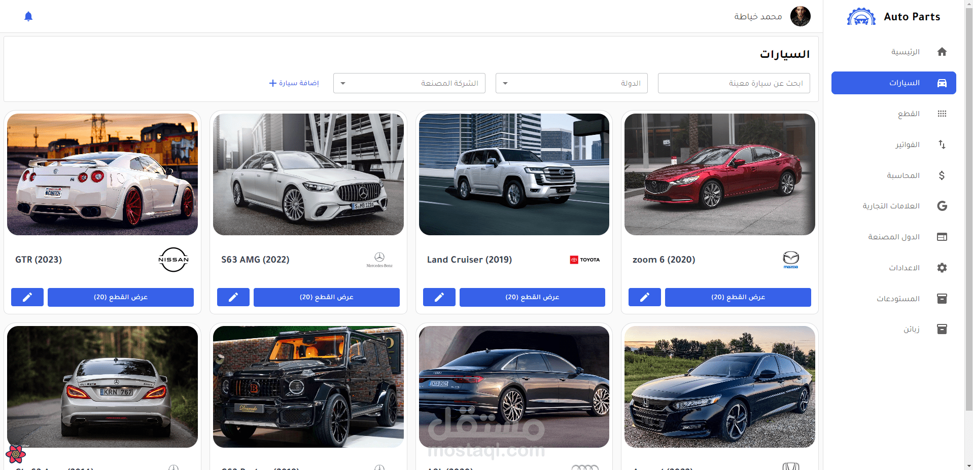
Task: Click the card icon for الدول المصنعة
Action: point(942,237)
